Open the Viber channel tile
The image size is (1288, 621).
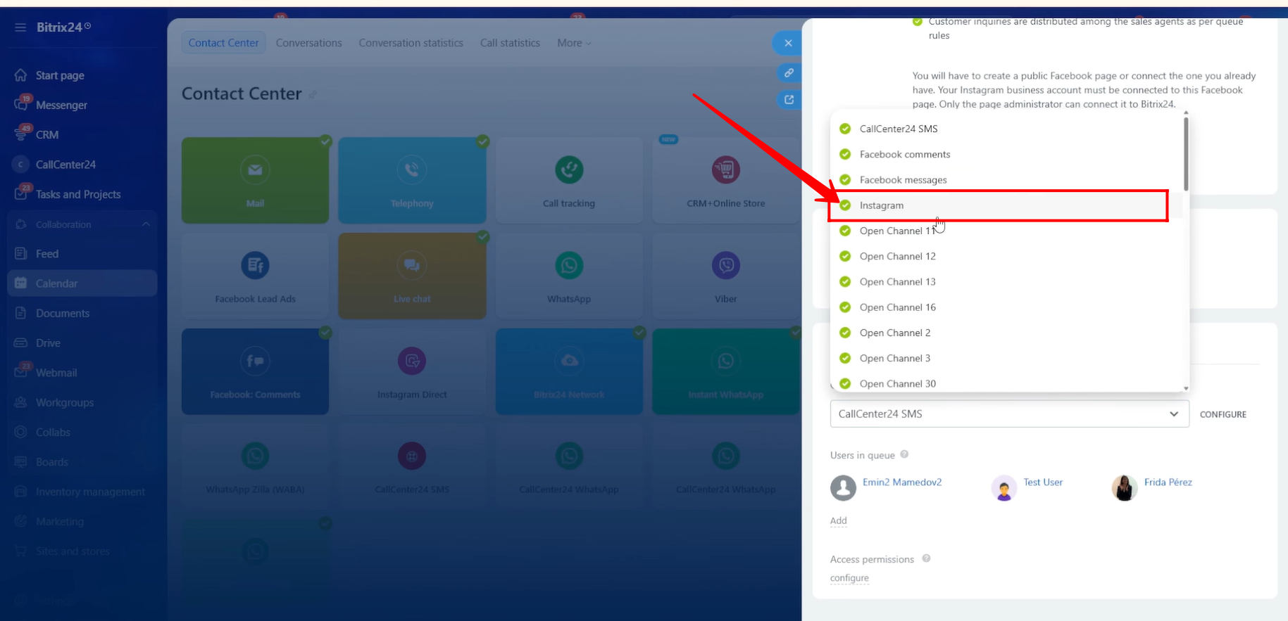[725, 276]
